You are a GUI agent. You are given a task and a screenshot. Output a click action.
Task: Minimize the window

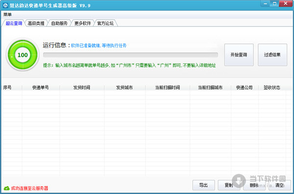click(x=265, y=3)
